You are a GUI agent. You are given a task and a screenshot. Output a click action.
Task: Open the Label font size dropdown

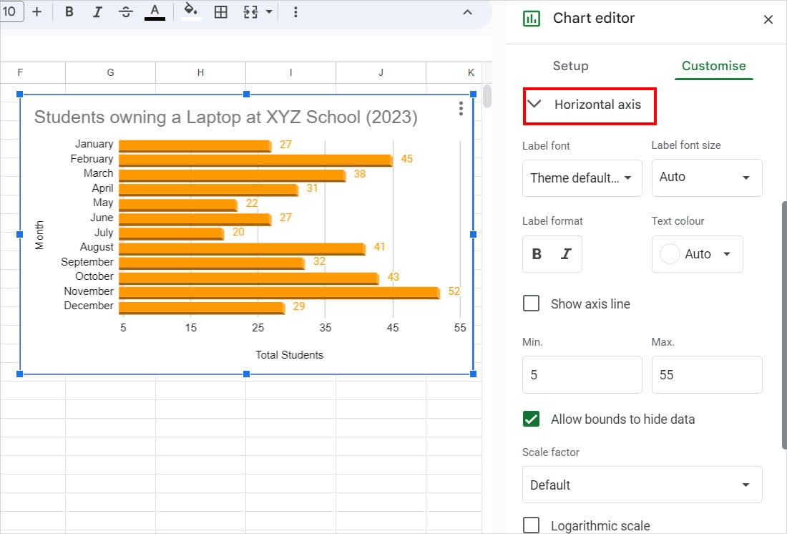[706, 178]
